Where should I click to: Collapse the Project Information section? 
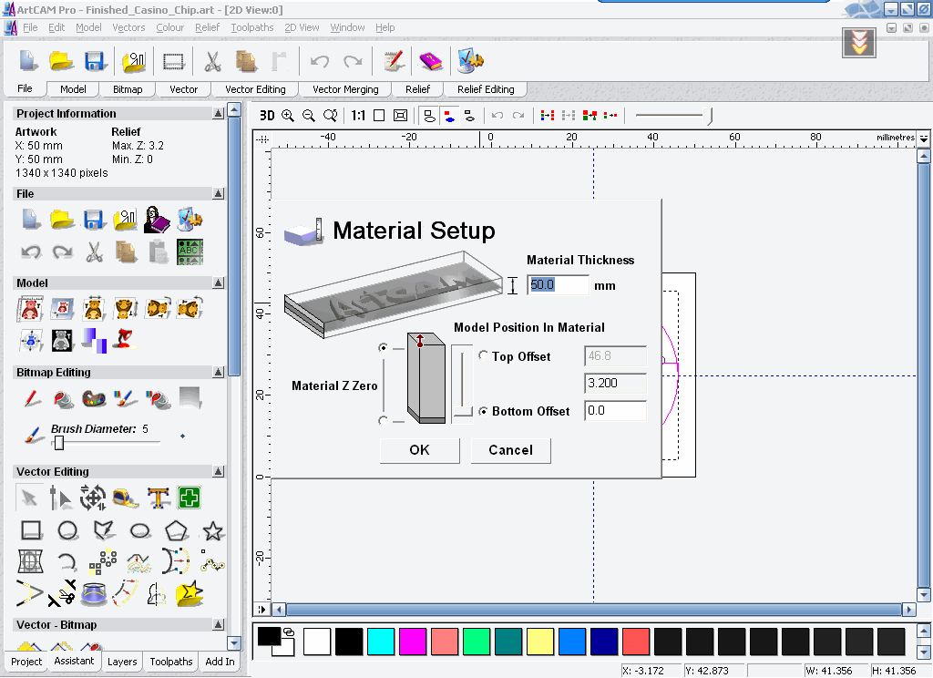[219, 113]
